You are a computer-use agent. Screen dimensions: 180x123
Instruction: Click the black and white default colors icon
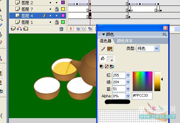[101, 66]
